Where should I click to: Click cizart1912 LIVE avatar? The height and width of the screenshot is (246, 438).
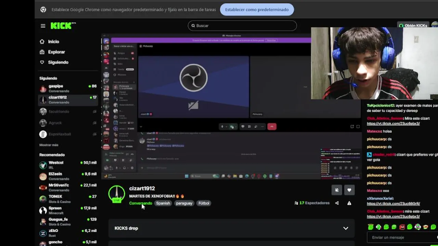117,194
